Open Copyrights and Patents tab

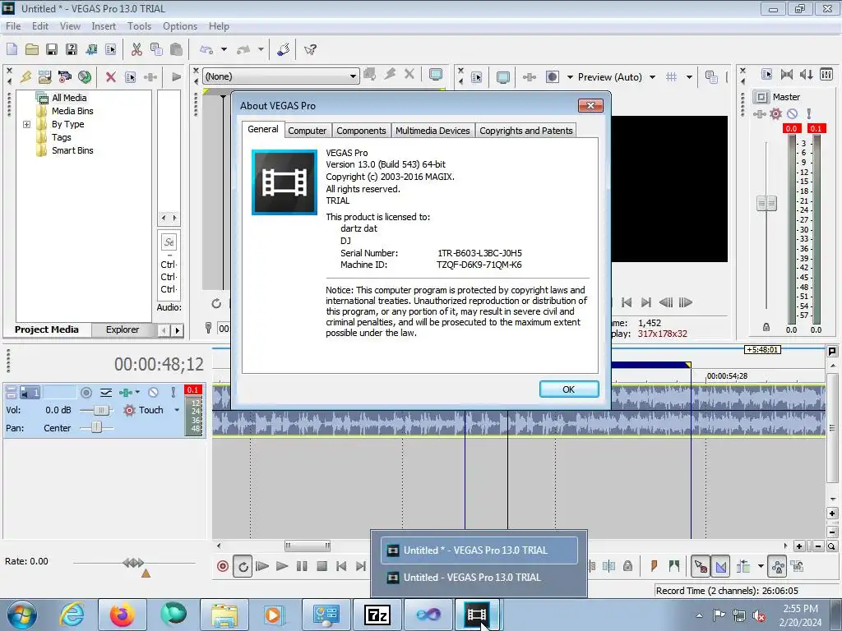point(525,131)
